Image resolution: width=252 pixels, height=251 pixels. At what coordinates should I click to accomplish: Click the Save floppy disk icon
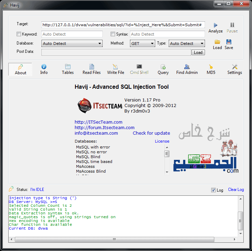(229, 42)
